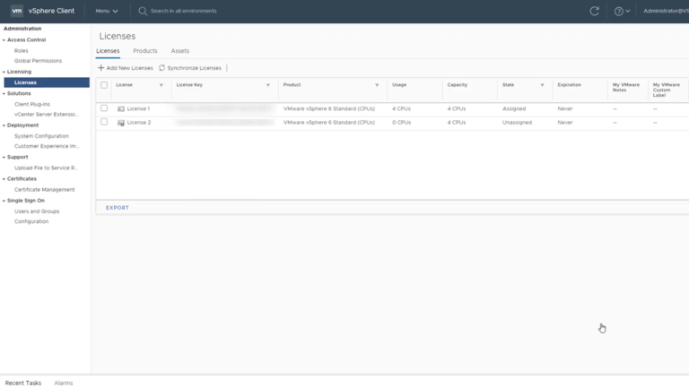Viewport: 689px width, 387px height.
Task: Open the License column filter icon
Action: click(161, 85)
